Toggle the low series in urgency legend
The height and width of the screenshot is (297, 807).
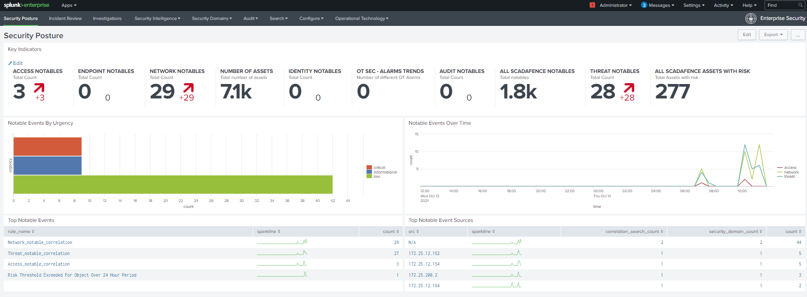[377, 177]
